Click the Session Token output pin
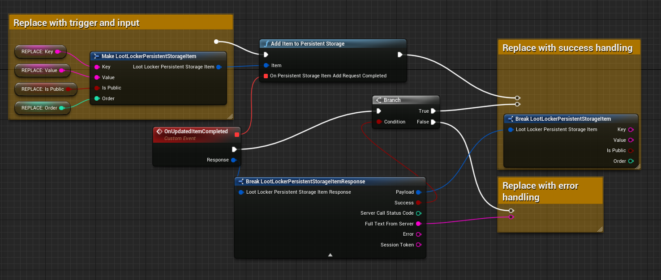Screen dimensions: 661x280 [x=419, y=245]
